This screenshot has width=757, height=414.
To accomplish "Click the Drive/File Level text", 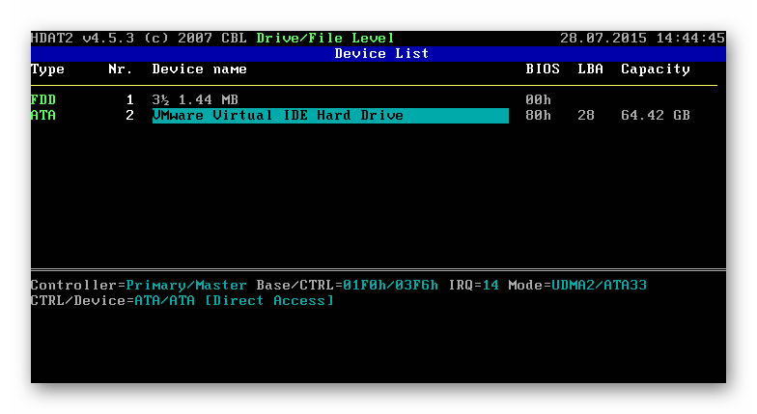I will (x=324, y=39).
